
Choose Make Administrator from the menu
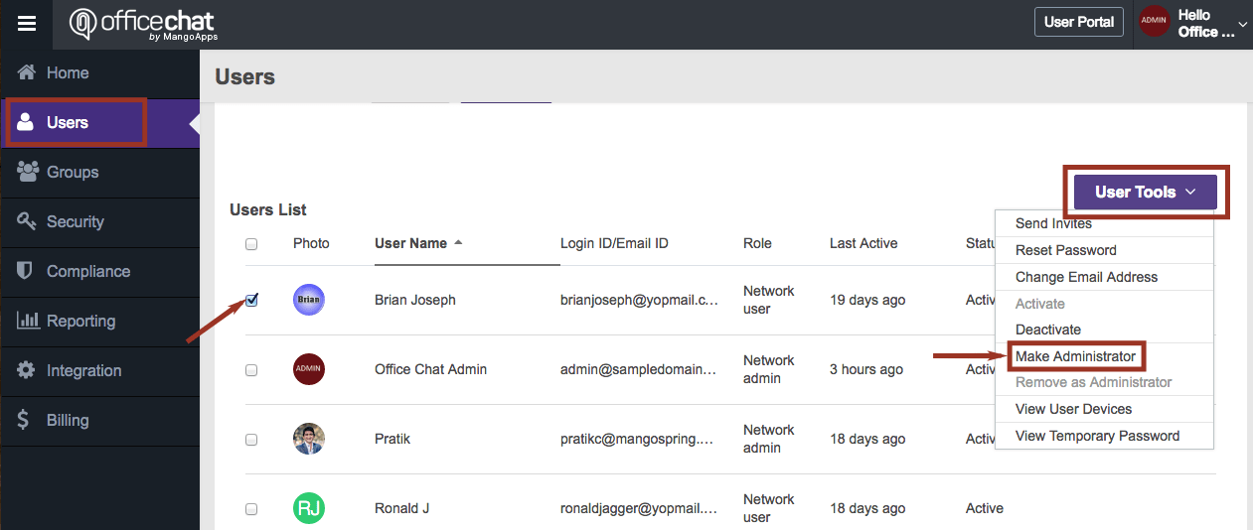pyautogui.click(x=1075, y=356)
